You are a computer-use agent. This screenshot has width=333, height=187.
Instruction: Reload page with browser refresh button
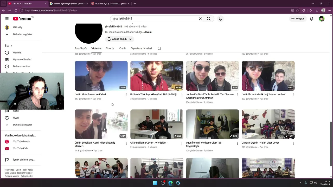point(16,10)
